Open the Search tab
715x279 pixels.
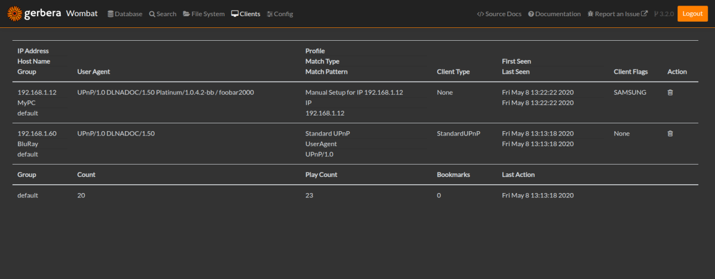[163, 14]
